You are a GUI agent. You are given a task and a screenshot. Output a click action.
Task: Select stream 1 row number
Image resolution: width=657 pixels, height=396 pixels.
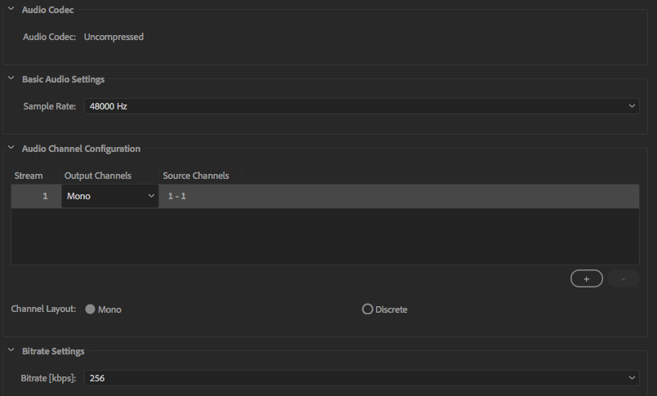tap(44, 196)
